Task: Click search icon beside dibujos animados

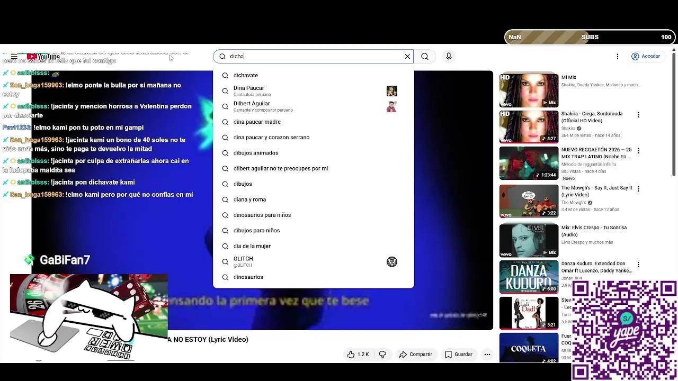Action: click(225, 153)
